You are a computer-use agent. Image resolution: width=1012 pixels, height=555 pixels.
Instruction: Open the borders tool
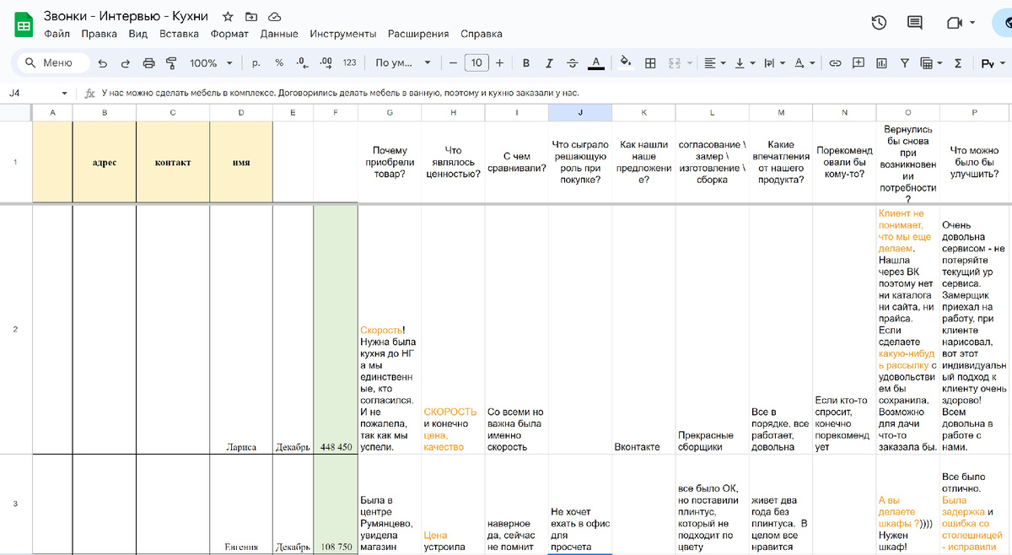[650, 63]
